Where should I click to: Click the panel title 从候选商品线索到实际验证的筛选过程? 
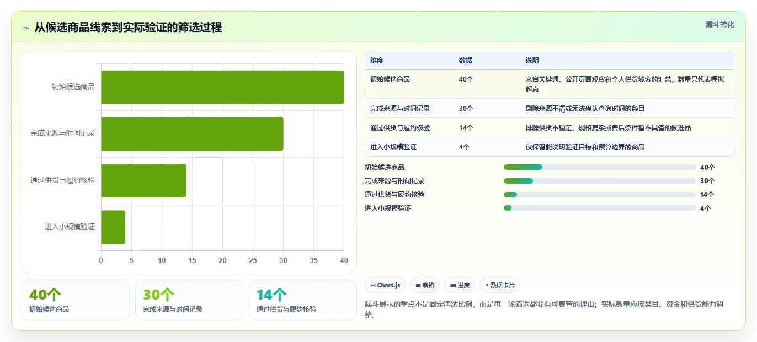tap(129, 28)
